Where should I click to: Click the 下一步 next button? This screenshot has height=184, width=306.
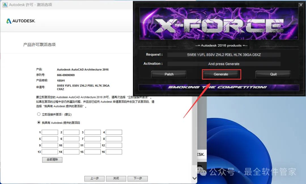[138, 178]
